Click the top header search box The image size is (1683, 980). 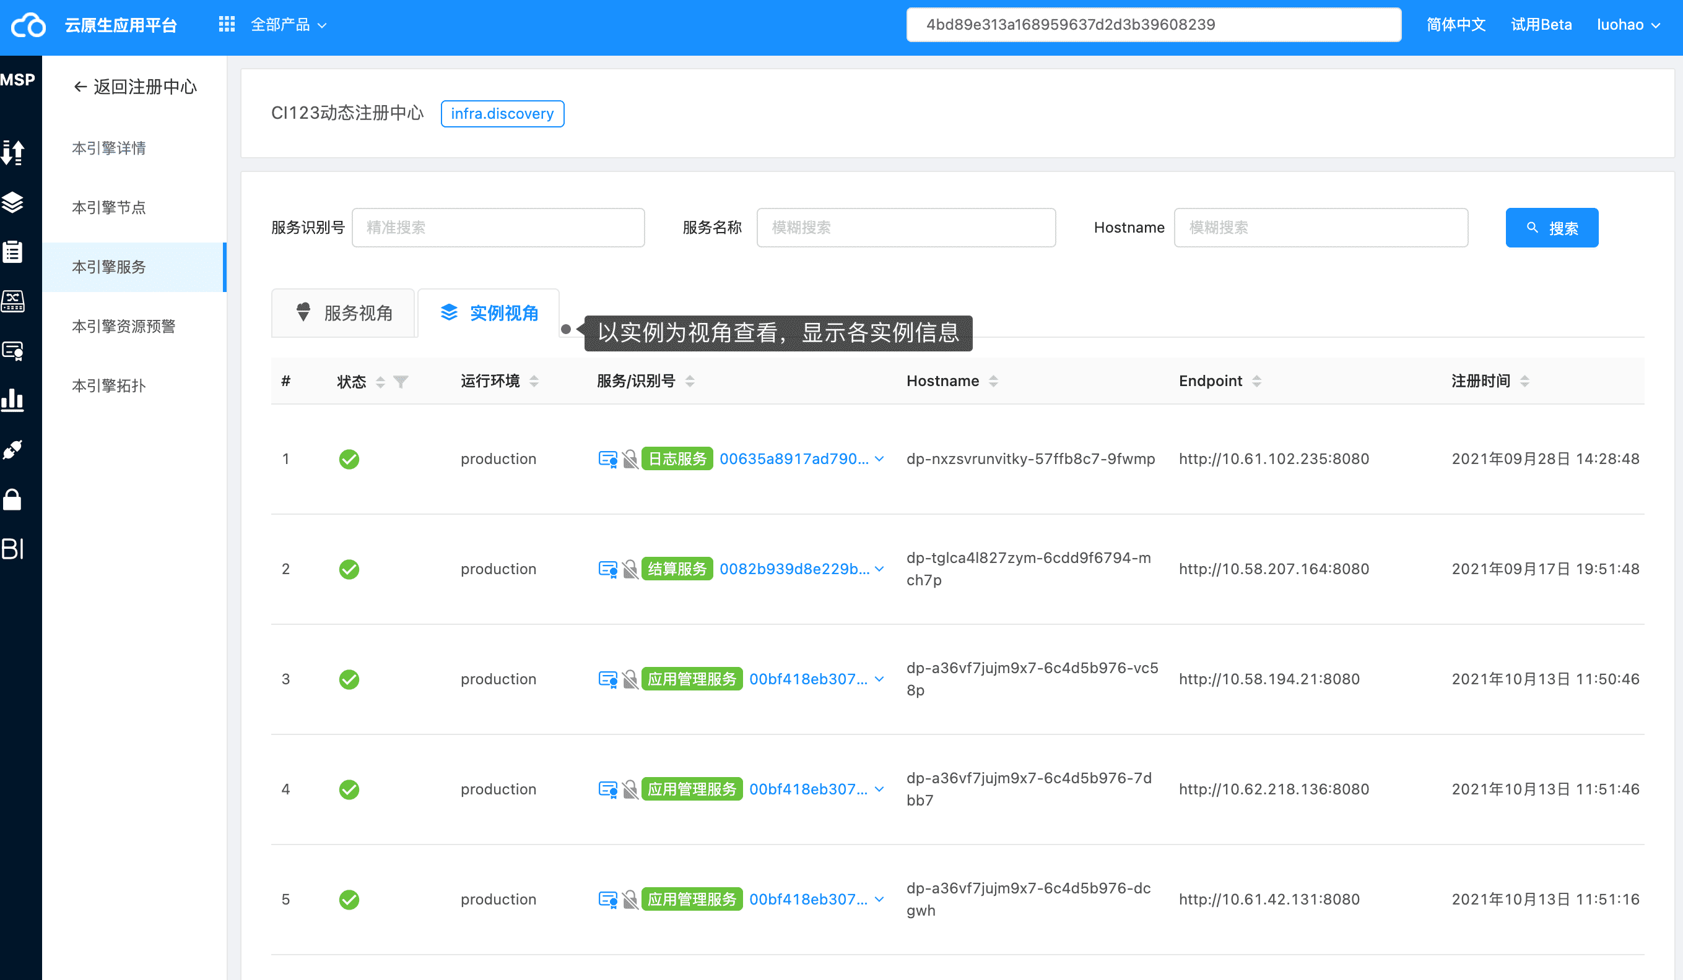point(1154,25)
